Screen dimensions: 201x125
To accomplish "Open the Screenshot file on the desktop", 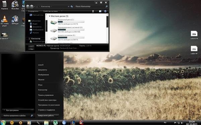I will pyautogui.click(x=4, y=36).
